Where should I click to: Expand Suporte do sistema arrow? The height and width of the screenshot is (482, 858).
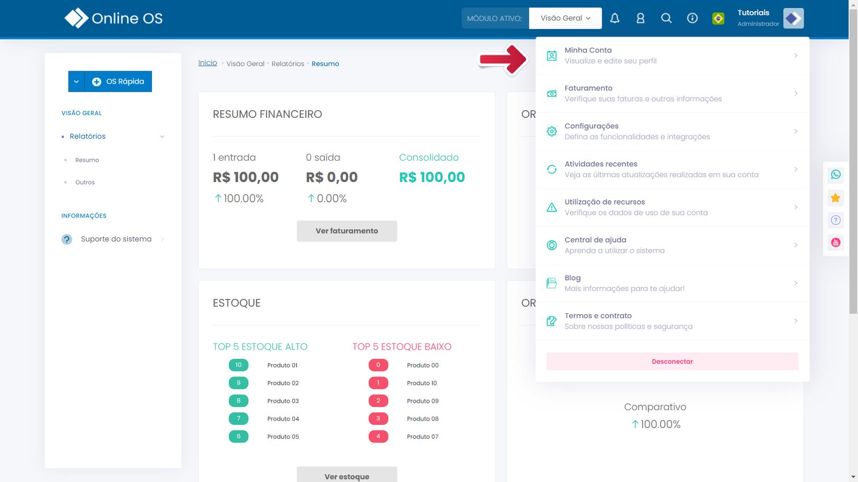[x=162, y=239]
